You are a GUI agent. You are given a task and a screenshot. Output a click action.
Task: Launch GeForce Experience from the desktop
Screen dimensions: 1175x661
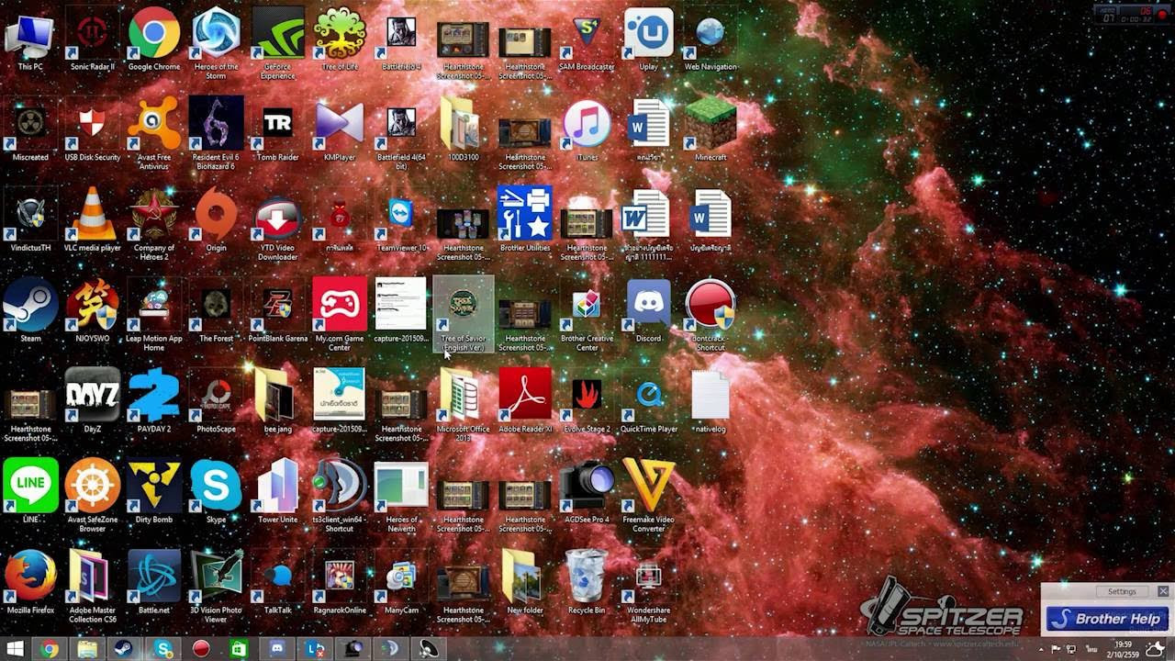(x=277, y=34)
